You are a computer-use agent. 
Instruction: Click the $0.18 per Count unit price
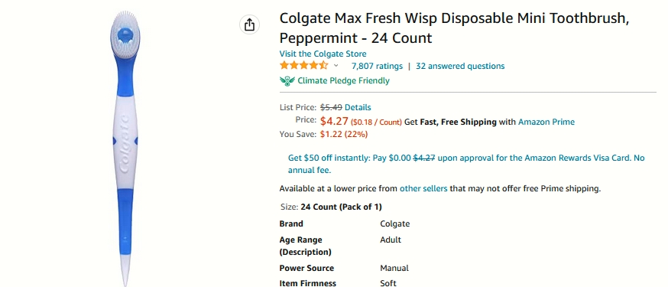point(376,122)
